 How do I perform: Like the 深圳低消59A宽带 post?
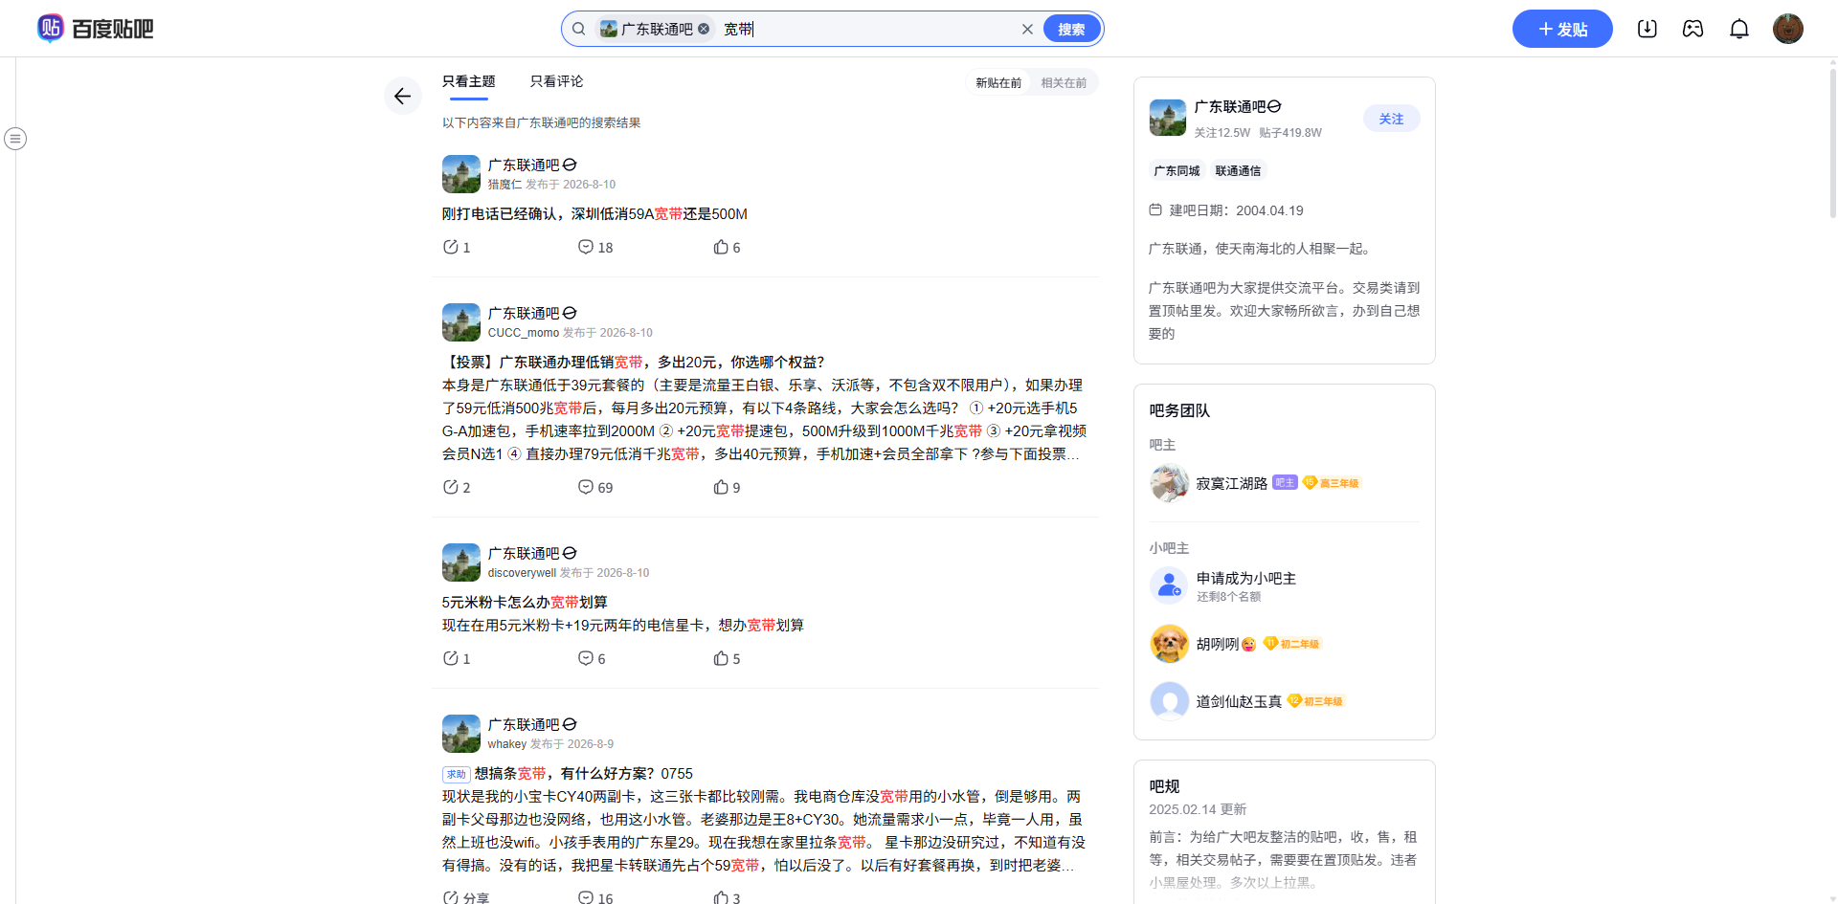(727, 248)
